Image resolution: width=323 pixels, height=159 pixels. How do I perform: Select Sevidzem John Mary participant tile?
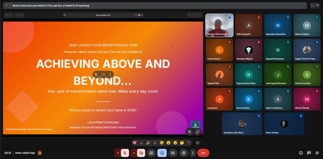(x=242, y=124)
